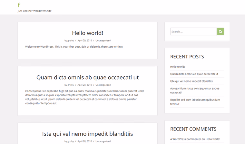Open Uncategorized category under Hello world! post
The height and width of the screenshot is (144, 245).
(x=103, y=41)
